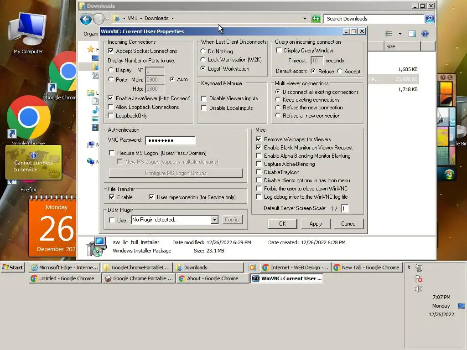Switch to GoogleChromePortable folder taskbar button

(x=137, y=268)
